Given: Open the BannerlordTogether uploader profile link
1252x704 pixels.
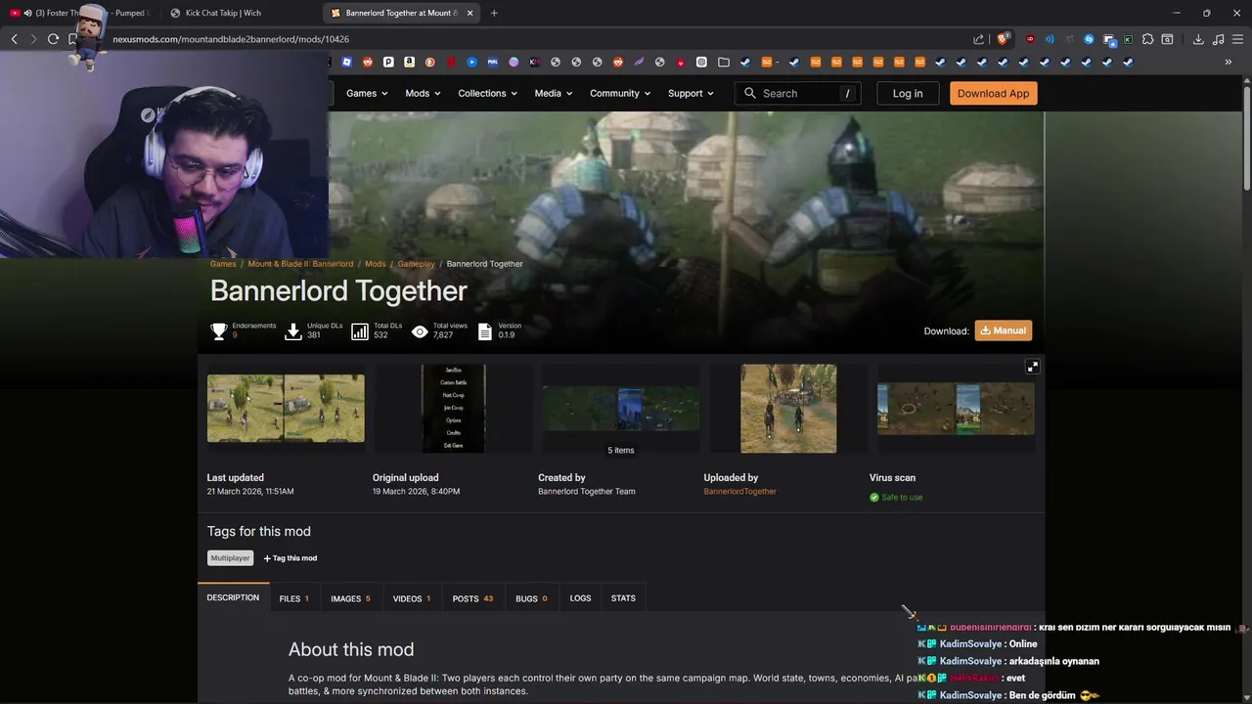Looking at the screenshot, I should coord(739,492).
